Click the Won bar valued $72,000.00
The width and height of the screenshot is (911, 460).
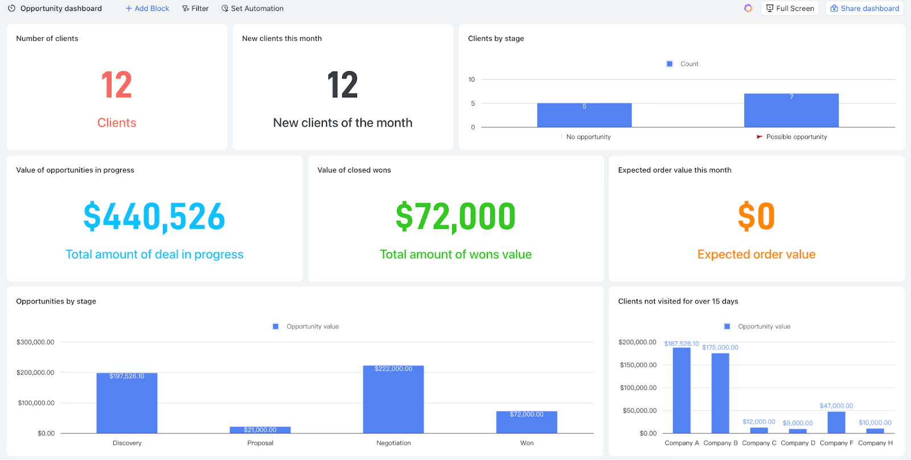pyautogui.click(x=527, y=422)
